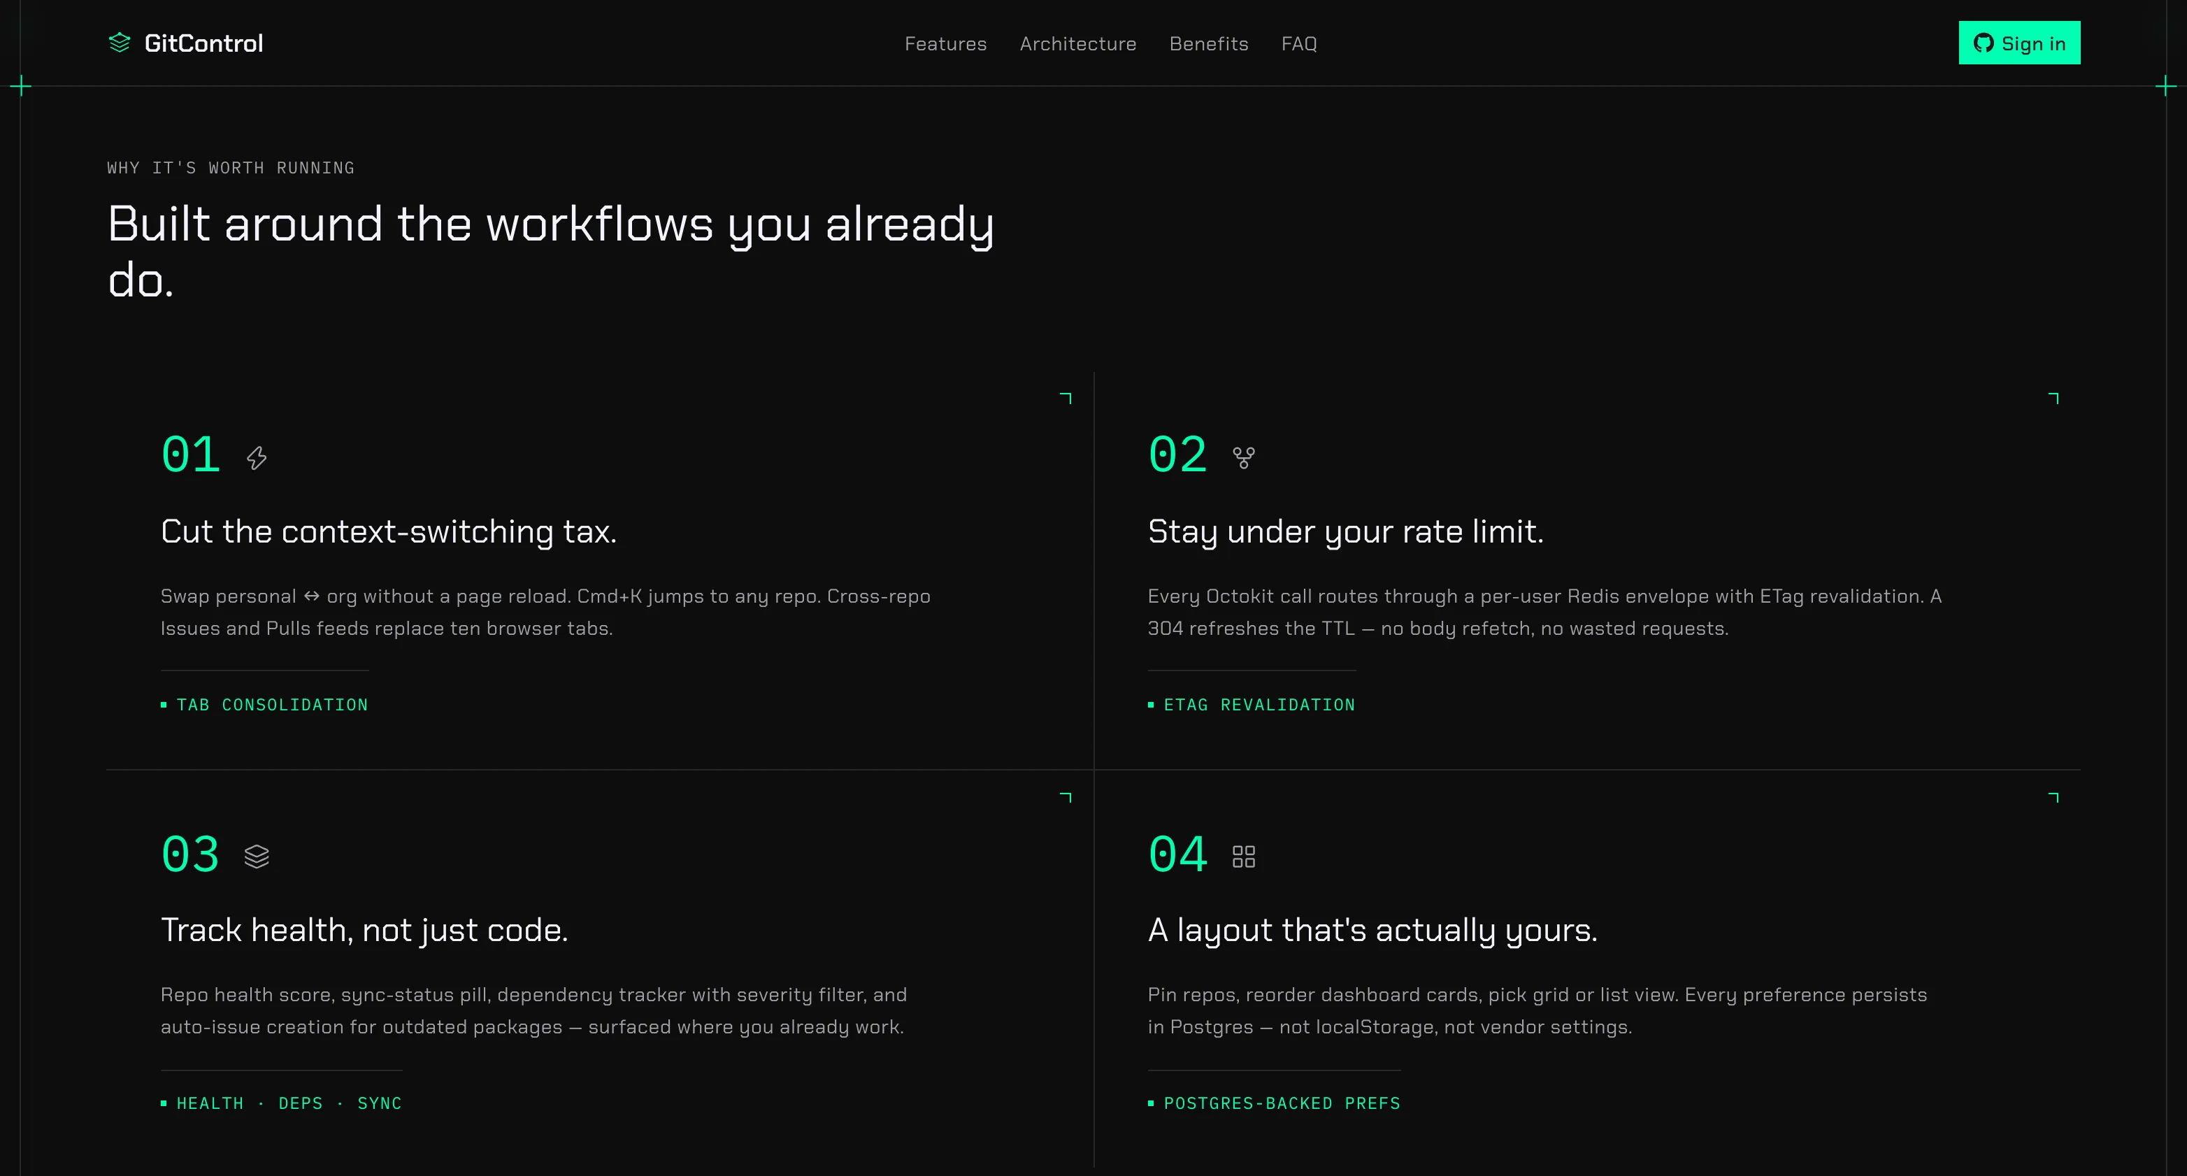Select the TAB CONSOLIDATION tag
This screenshot has width=2187, height=1176.
[264, 705]
